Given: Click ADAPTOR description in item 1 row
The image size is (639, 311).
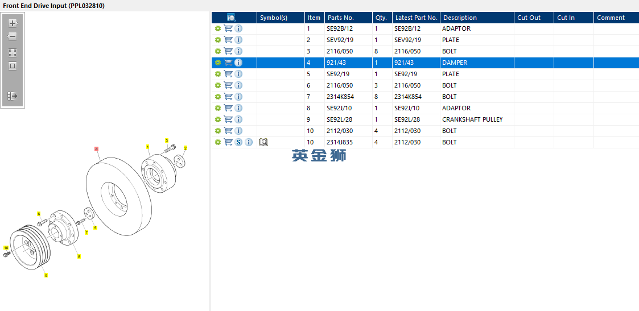Looking at the screenshot, I should tap(456, 28).
